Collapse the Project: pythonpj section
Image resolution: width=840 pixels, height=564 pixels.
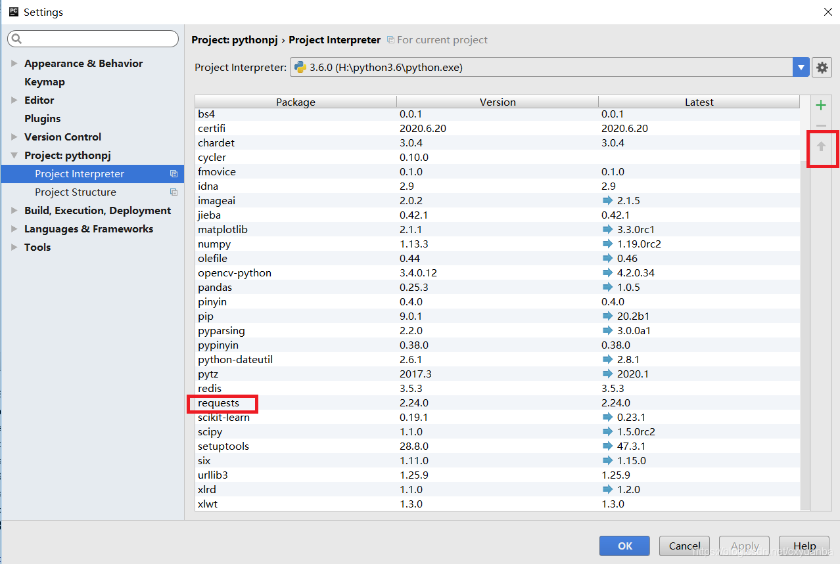[14, 156]
